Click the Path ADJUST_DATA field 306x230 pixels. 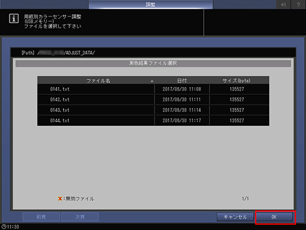click(x=153, y=53)
